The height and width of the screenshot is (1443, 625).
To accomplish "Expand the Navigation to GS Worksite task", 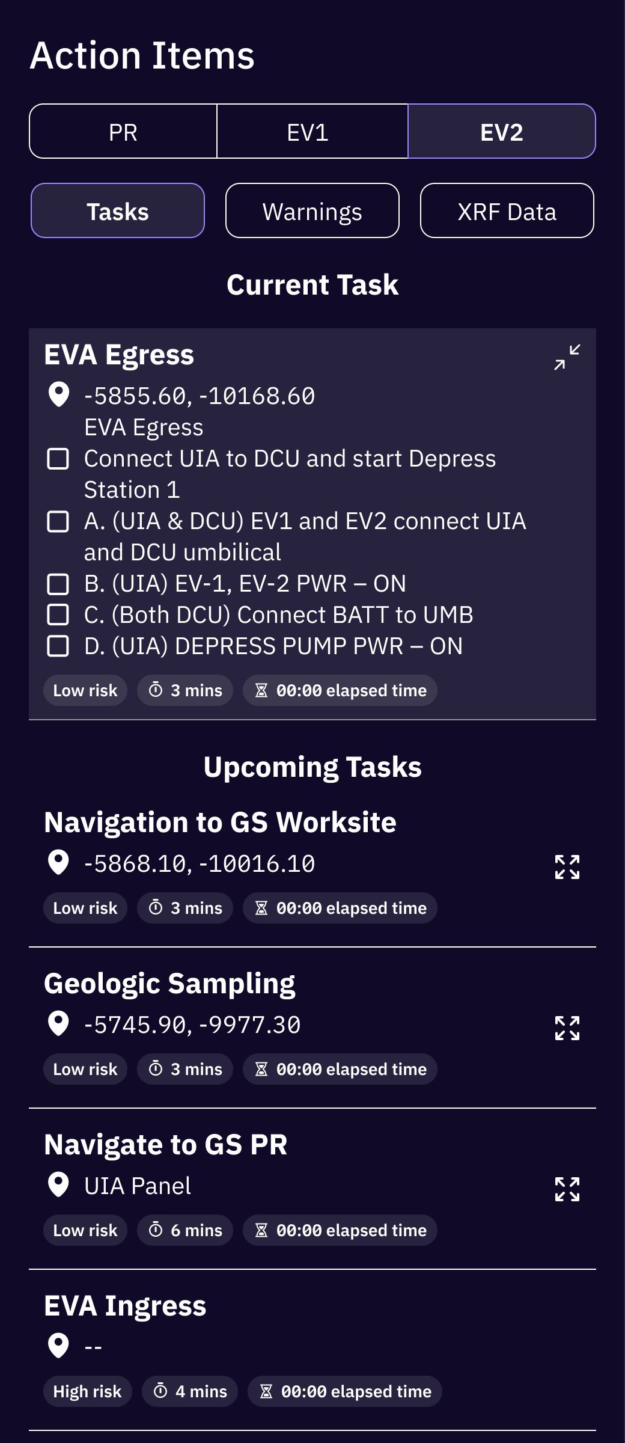I will click(567, 867).
